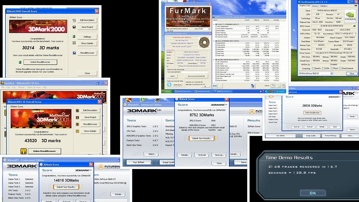Viewport: 359px width, 202px height.
Task: Click Image Quality button in 3DMark03 window
Action: coord(311,136)
